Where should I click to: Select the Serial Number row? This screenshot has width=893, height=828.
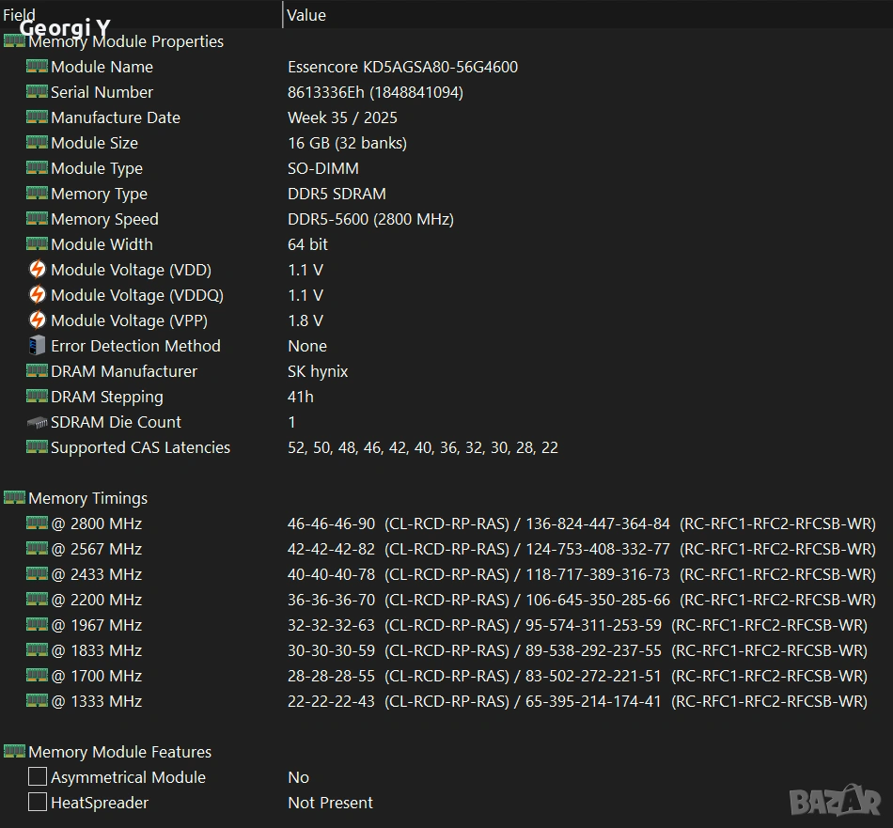click(102, 92)
